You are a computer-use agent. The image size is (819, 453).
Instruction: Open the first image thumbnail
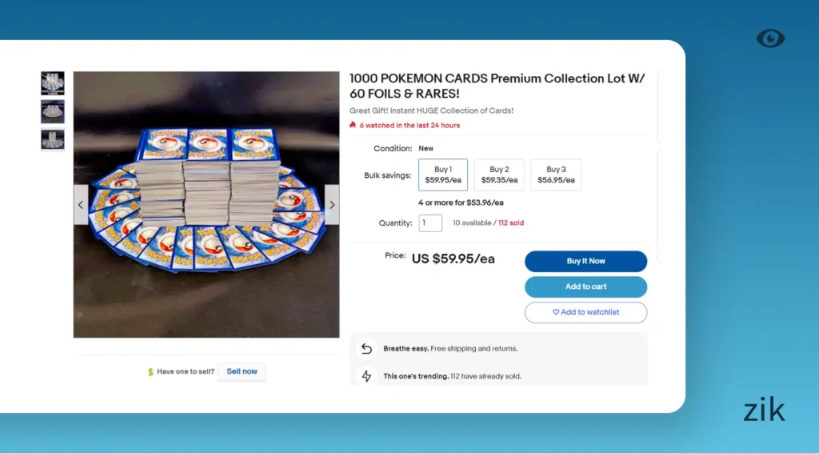click(x=53, y=82)
